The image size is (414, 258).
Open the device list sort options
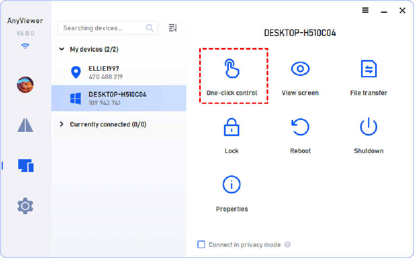coord(173,28)
